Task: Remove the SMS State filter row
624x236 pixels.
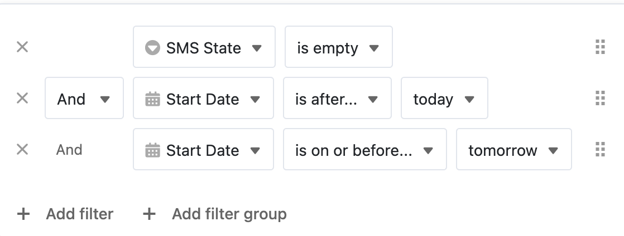Action: 22,47
